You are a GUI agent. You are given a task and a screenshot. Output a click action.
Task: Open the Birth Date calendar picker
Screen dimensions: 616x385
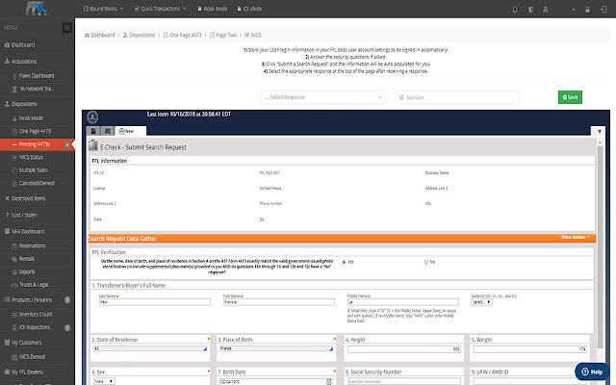(329, 381)
